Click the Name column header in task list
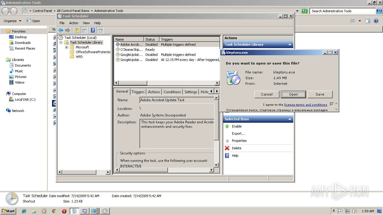This screenshot has width=383, height=215. 129,39
